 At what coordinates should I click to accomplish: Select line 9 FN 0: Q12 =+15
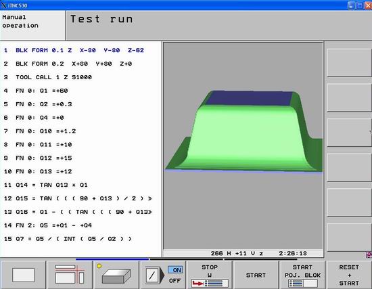pos(38,158)
